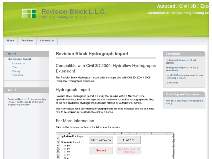Open the Home tab in navigation bar

(x=10, y=41)
